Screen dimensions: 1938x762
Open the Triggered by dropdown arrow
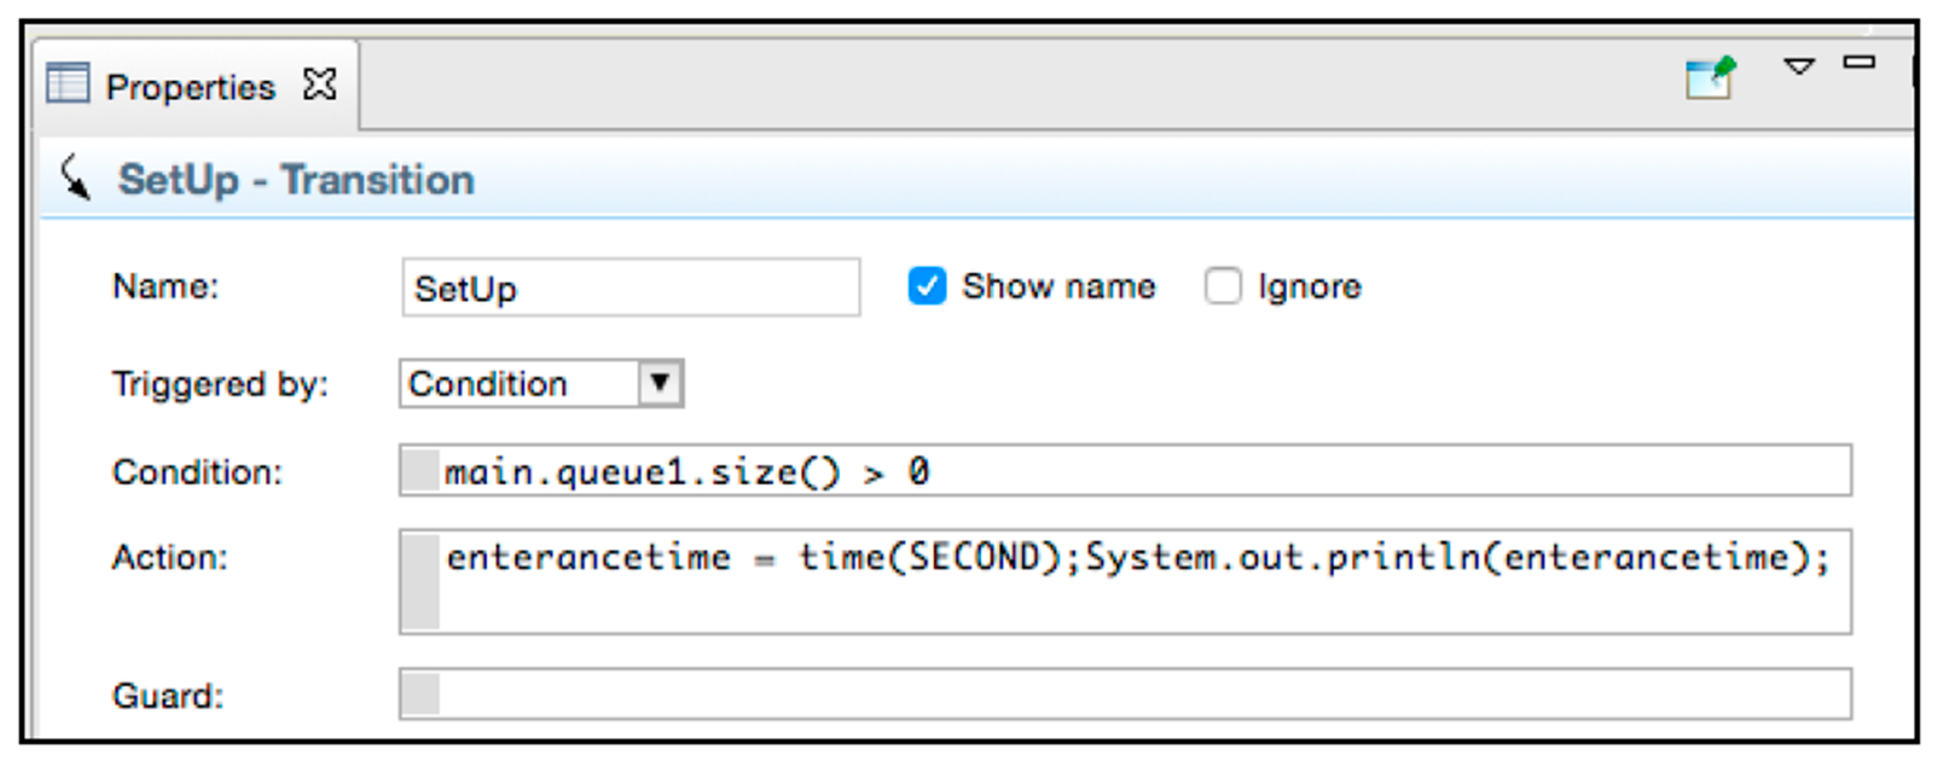660,383
